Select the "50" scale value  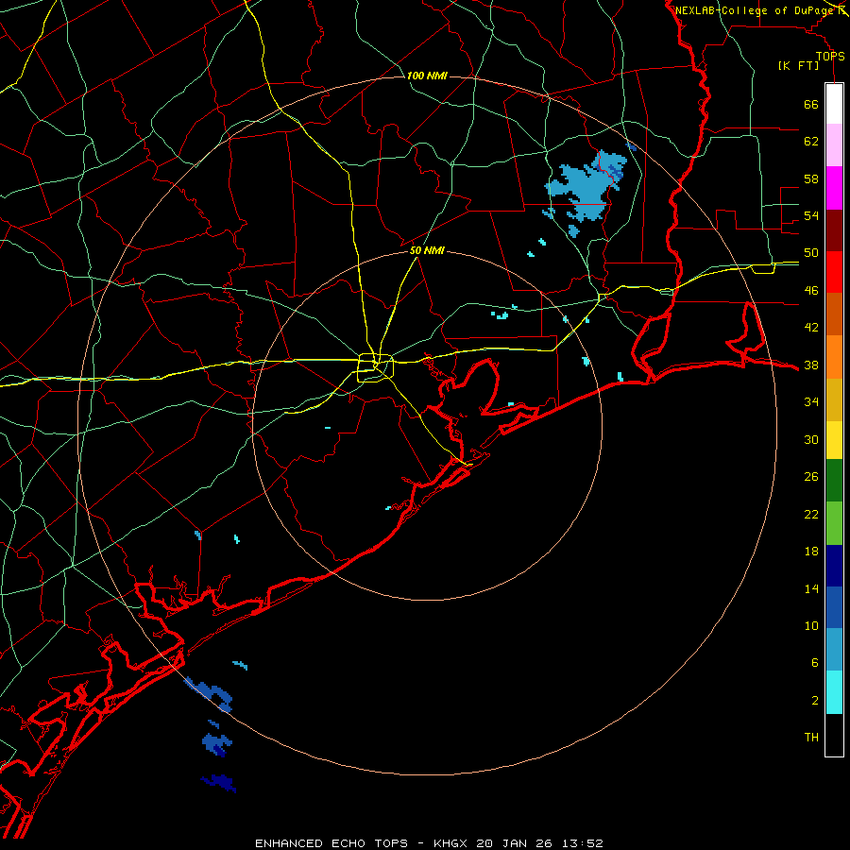[811, 253]
